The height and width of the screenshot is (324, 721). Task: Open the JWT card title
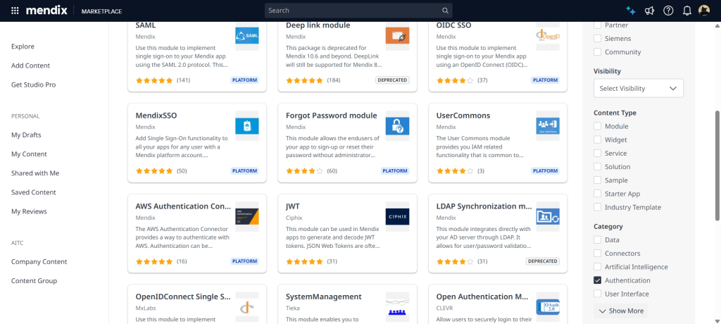coord(293,206)
